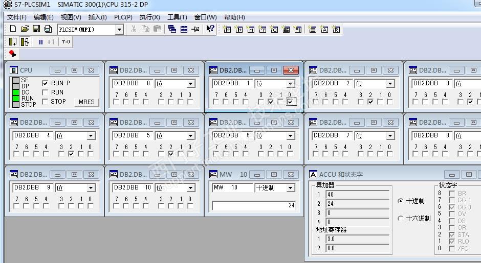Open the 文件(F) menu
Viewport: 481px width, 263px height.
point(17,17)
